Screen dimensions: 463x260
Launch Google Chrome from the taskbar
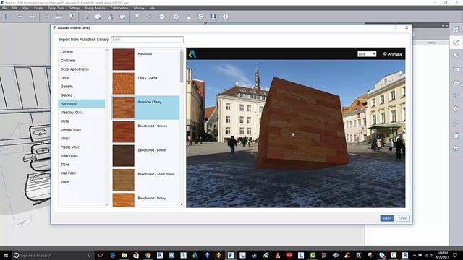point(148,255)
